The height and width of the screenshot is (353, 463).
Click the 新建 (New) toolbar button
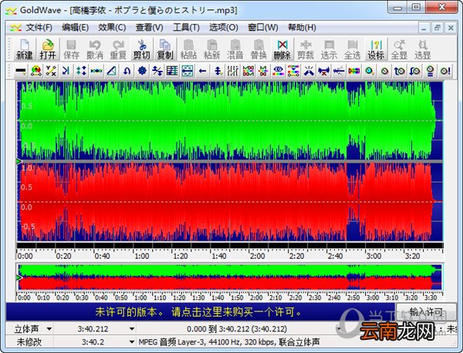[x=25, y=49]
